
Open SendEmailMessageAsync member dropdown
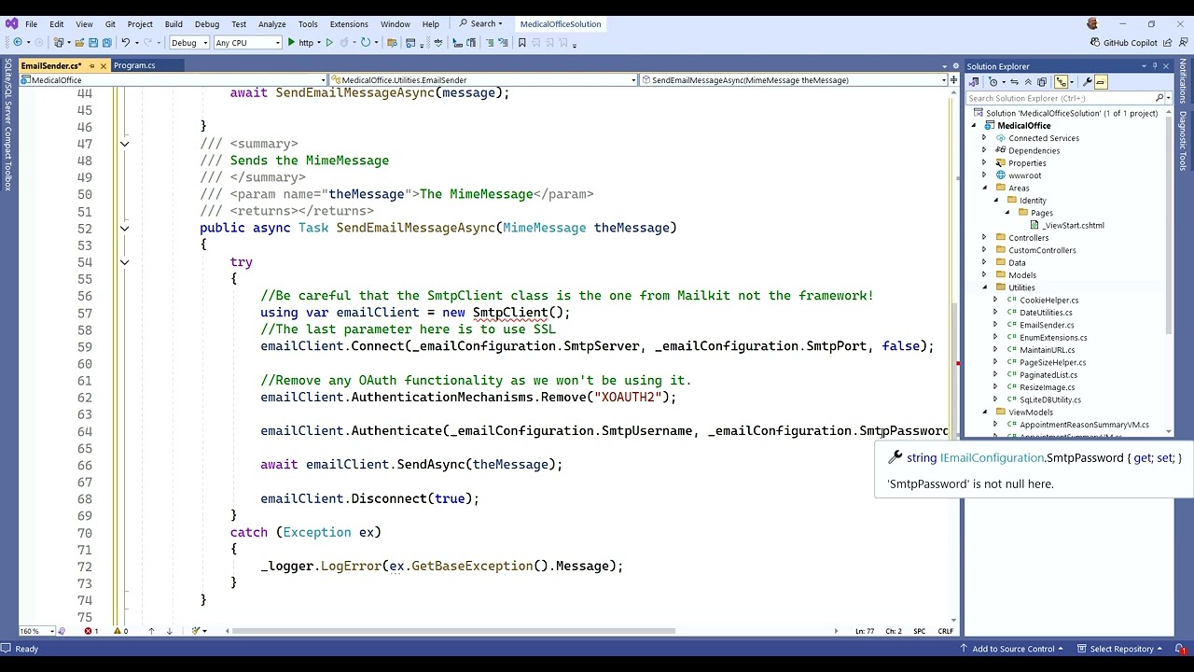click(793, 80)
